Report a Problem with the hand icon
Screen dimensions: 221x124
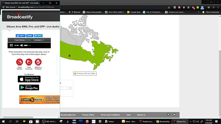38,62
